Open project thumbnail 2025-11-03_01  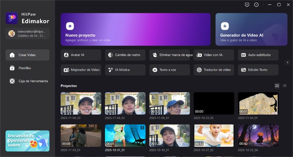pyautogui.click(x=81, y=135)
